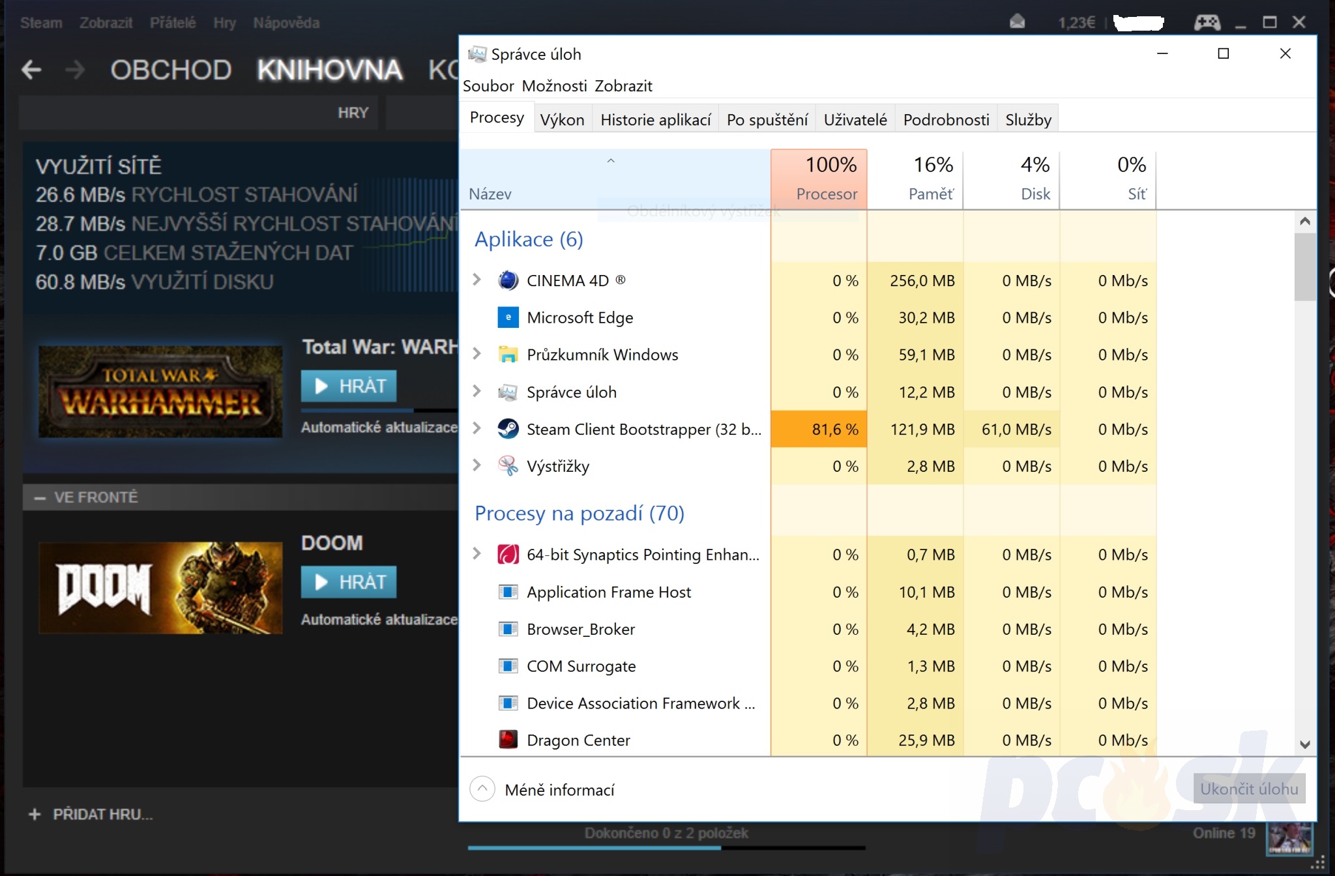This screenshot has width=1335, height=876.
Task: Sort by the Disk column header
Action: [1012, 179]
